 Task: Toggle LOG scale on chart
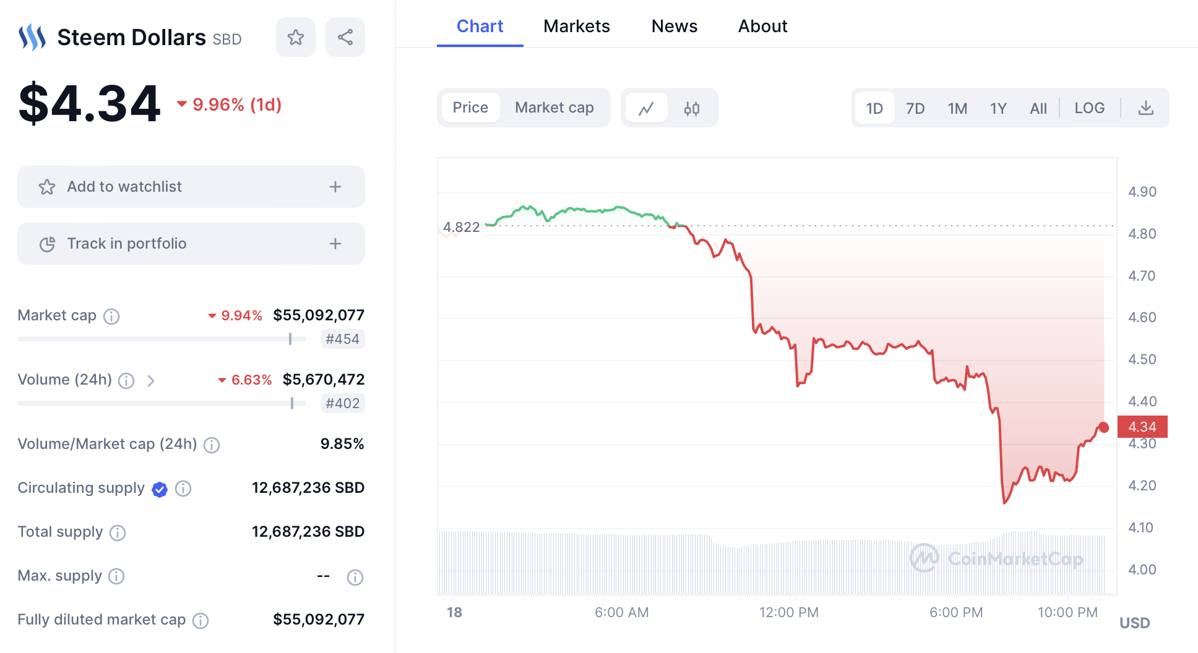click(x=1089, y=108)
